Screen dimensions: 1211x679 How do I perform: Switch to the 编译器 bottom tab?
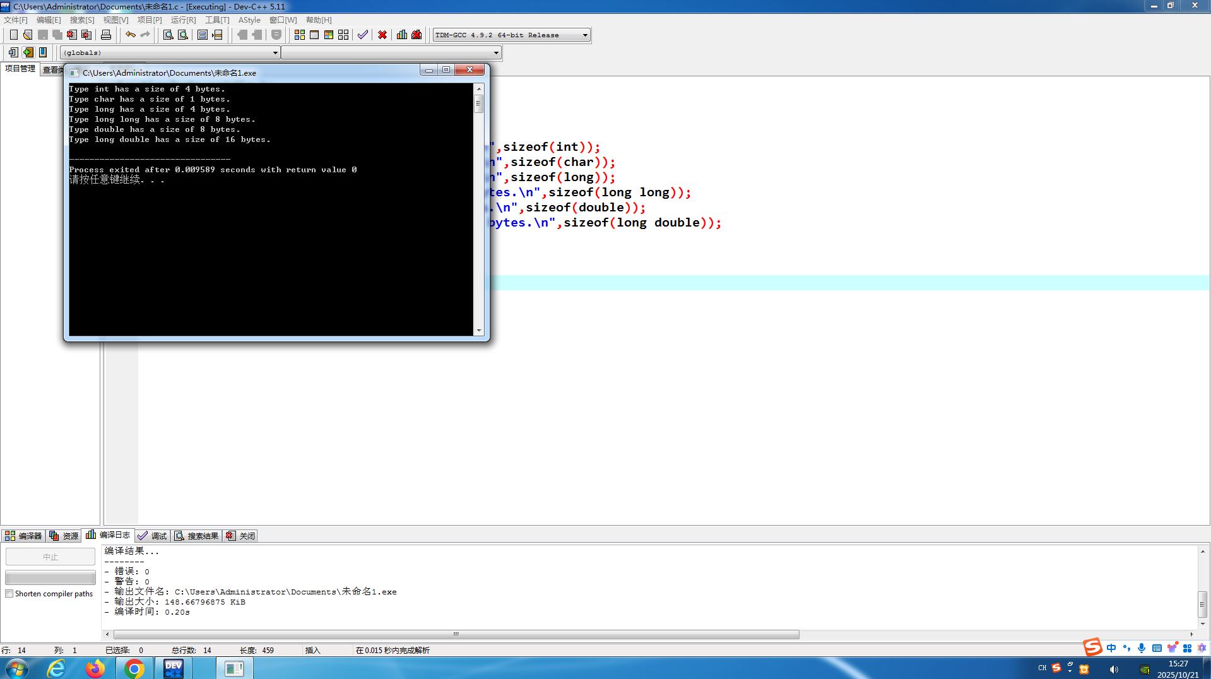coord(23,536)
